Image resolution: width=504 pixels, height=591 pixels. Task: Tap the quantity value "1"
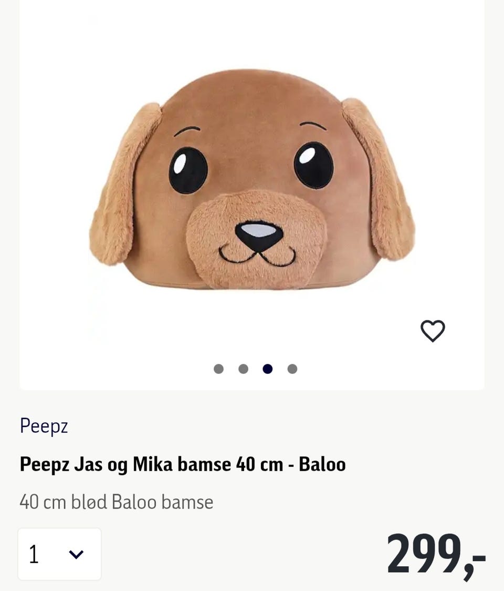click(x=34, y=554)
